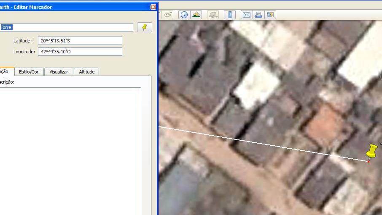Switch to the Estilo/Cor tab
This screenshot has height=215, width=382.
(x=29, y=72)
